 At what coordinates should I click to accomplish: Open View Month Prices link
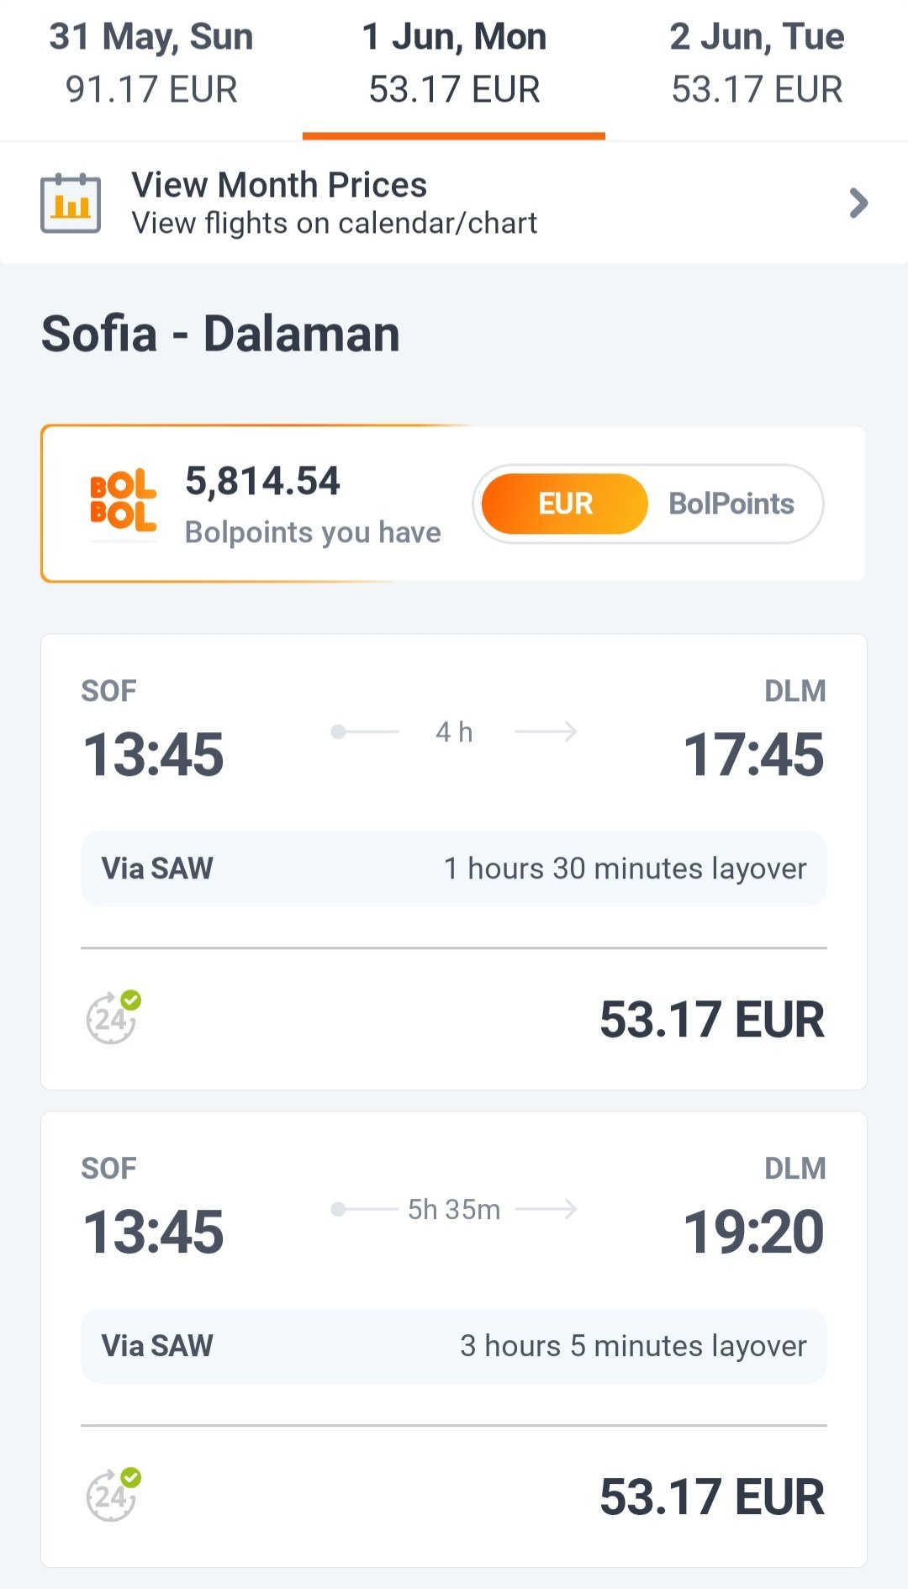tap(334, 203)
